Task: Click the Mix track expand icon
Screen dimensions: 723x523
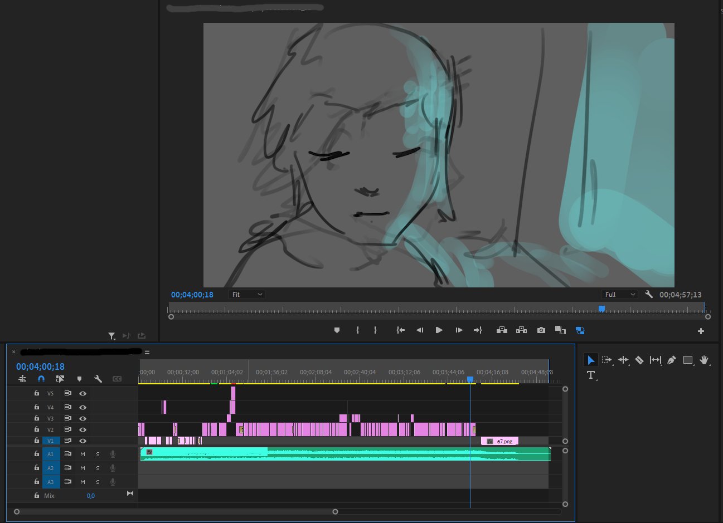Action: [130, 493]
